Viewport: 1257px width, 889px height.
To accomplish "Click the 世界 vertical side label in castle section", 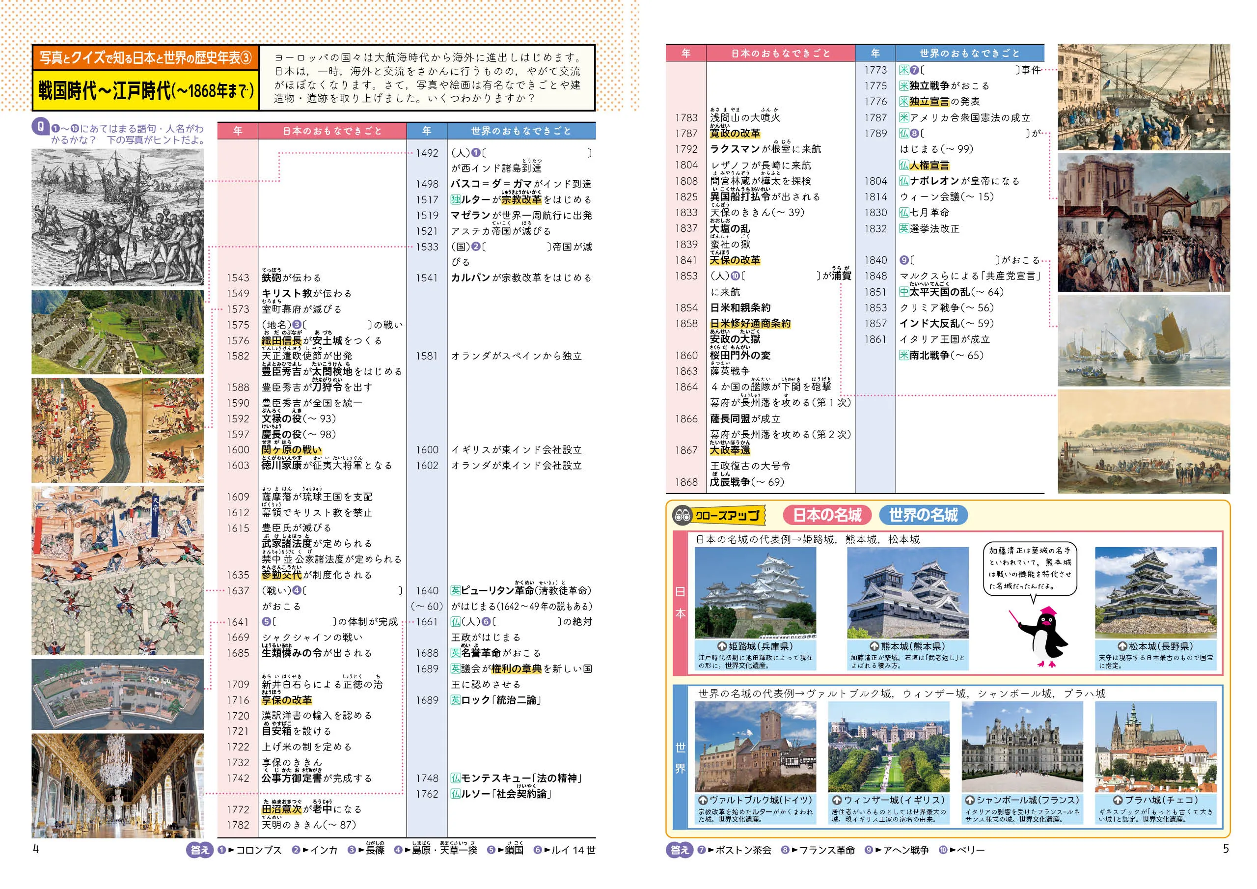I will [680, 757].
